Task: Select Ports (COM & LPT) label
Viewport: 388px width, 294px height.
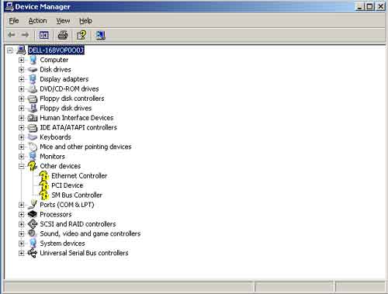Action: pos(67,205)
